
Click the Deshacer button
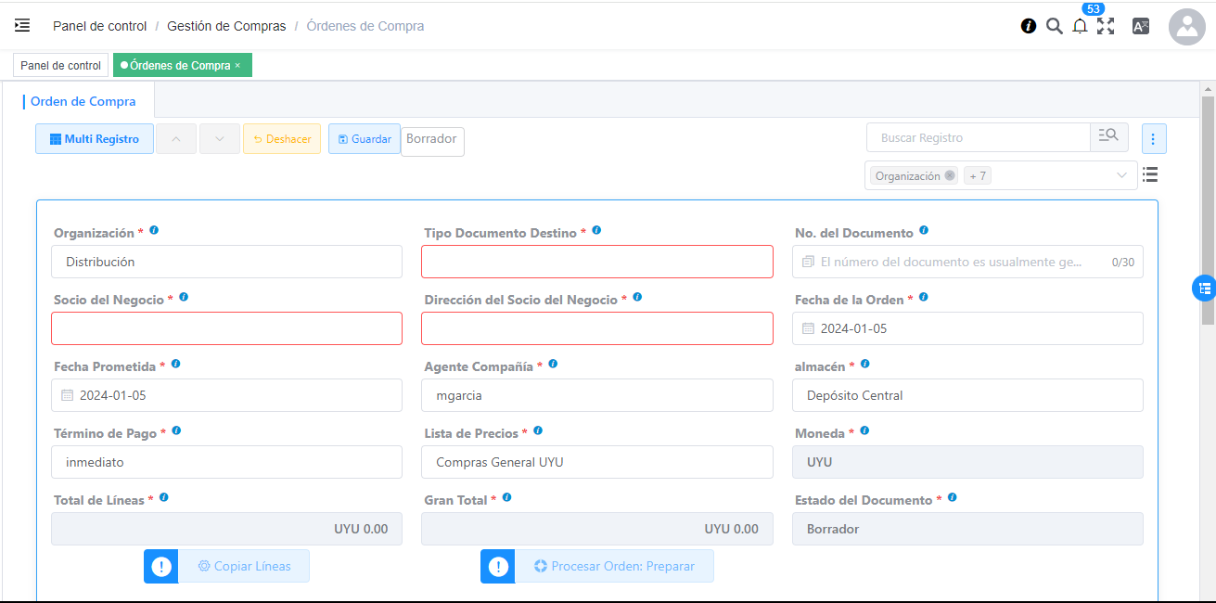coord(282,139)
